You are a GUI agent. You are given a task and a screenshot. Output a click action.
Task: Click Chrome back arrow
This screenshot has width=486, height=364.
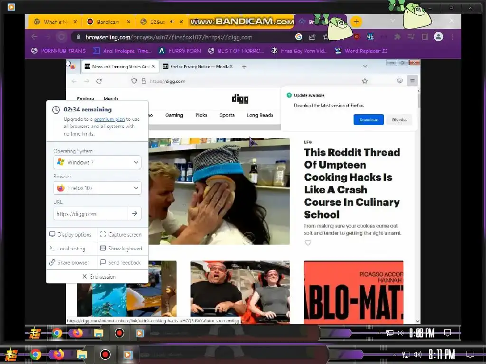click(x=34, y=37)
